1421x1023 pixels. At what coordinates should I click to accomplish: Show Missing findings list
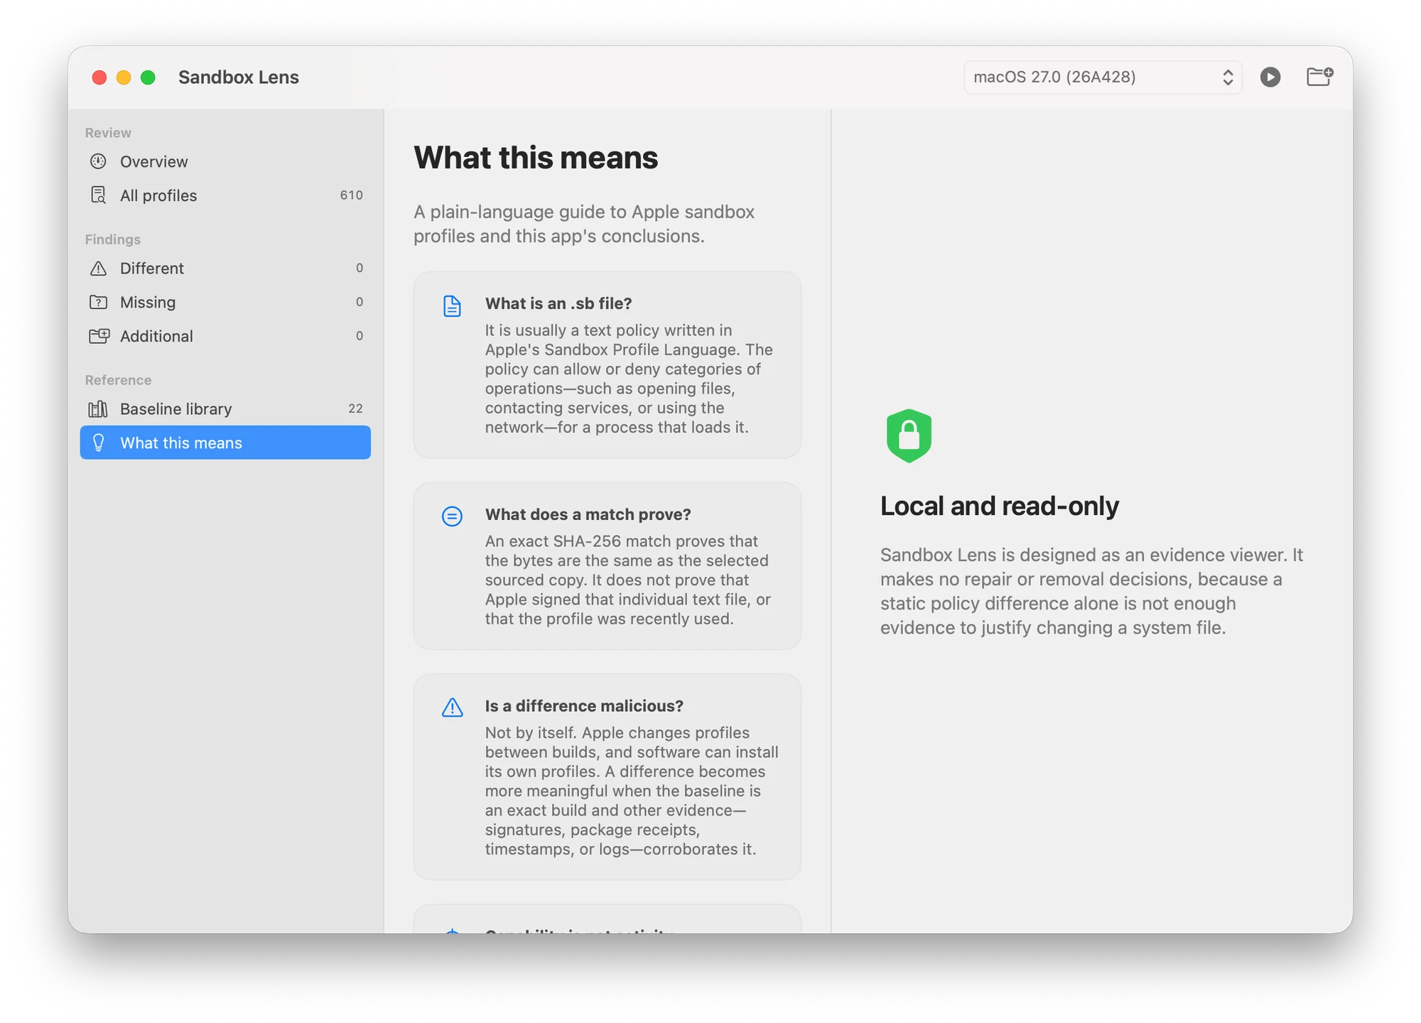(x=225, y=302)
